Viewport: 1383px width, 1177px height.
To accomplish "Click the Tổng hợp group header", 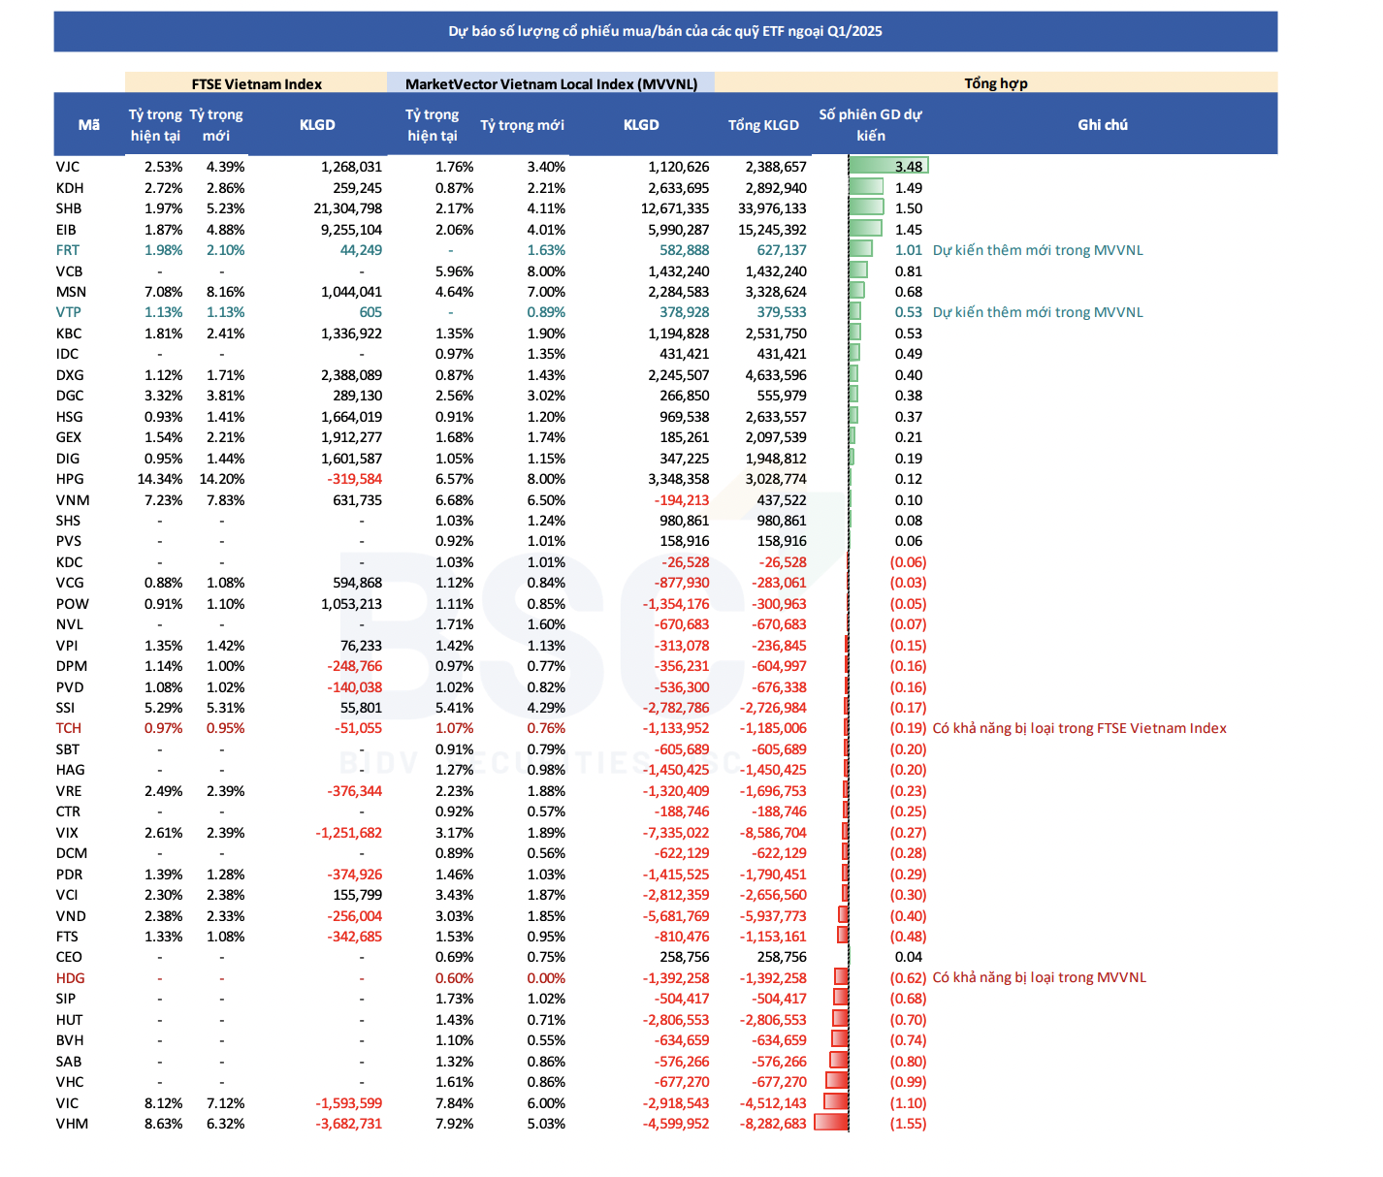I will pos(996,83).
